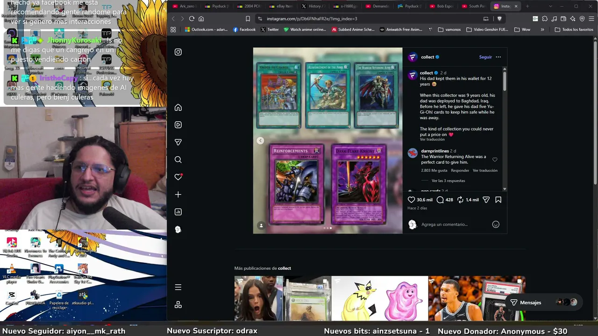This screenshot has width=598, height=336.
Task: Switch to the History tab
Action: [313, 6]
